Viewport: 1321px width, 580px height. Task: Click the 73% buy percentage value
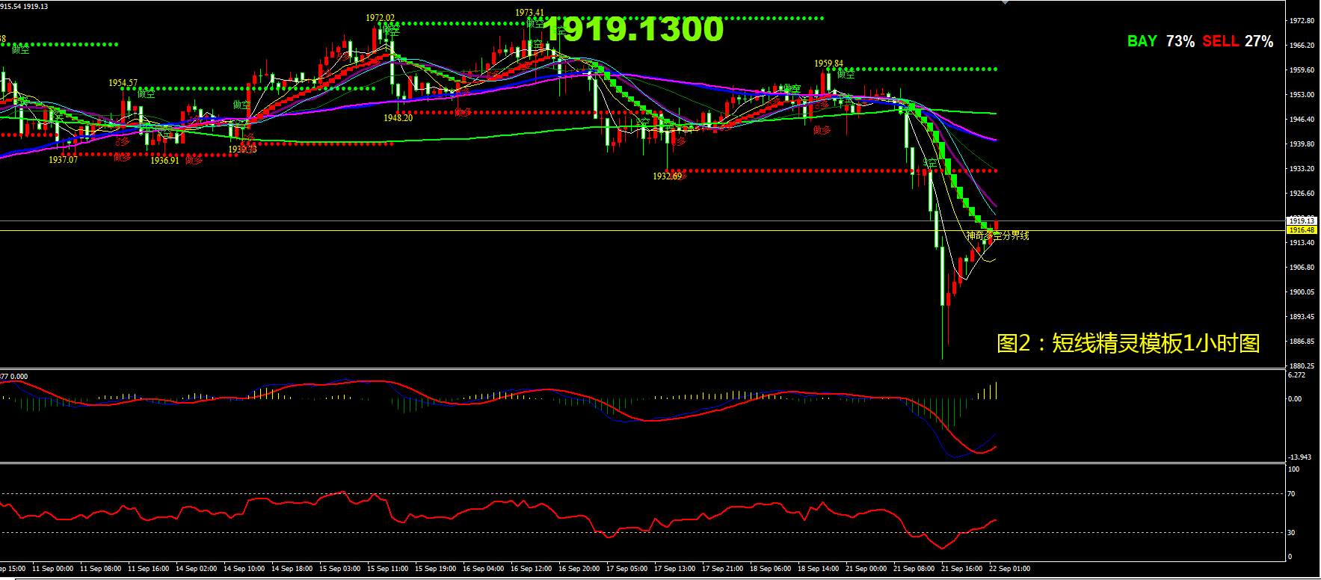(1180, 41)
